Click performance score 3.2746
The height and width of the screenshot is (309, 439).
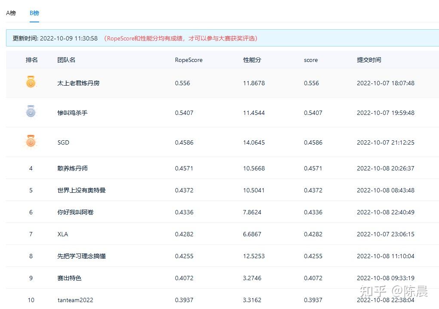click(x=252, y=278)
